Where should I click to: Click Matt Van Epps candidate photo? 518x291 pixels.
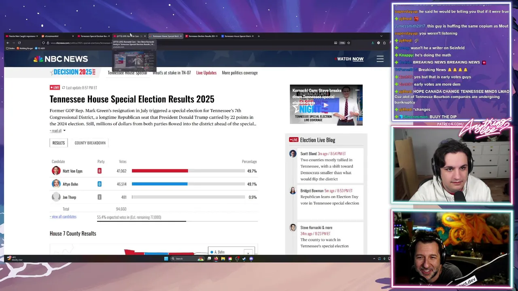56,171
